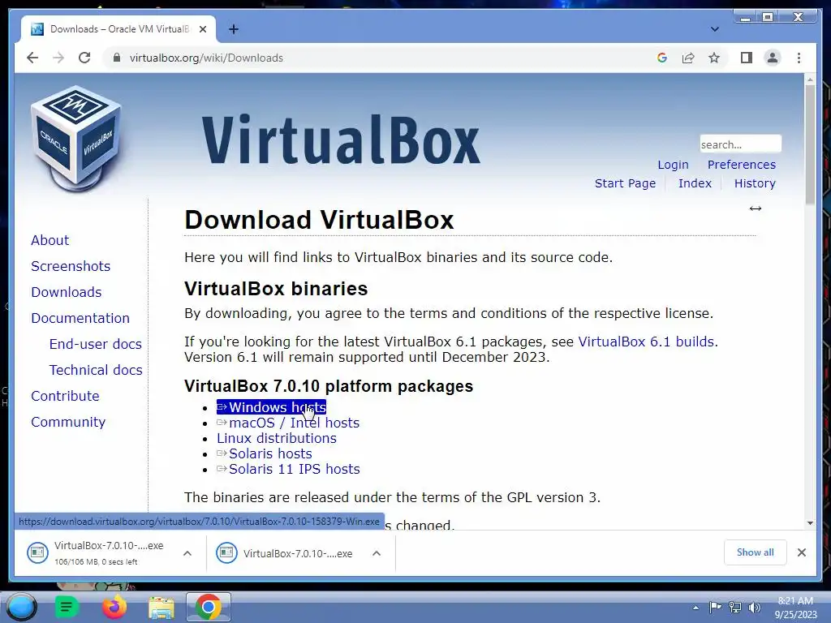
Task: Open Technical docs sidebar link
Action: [96, 370]
